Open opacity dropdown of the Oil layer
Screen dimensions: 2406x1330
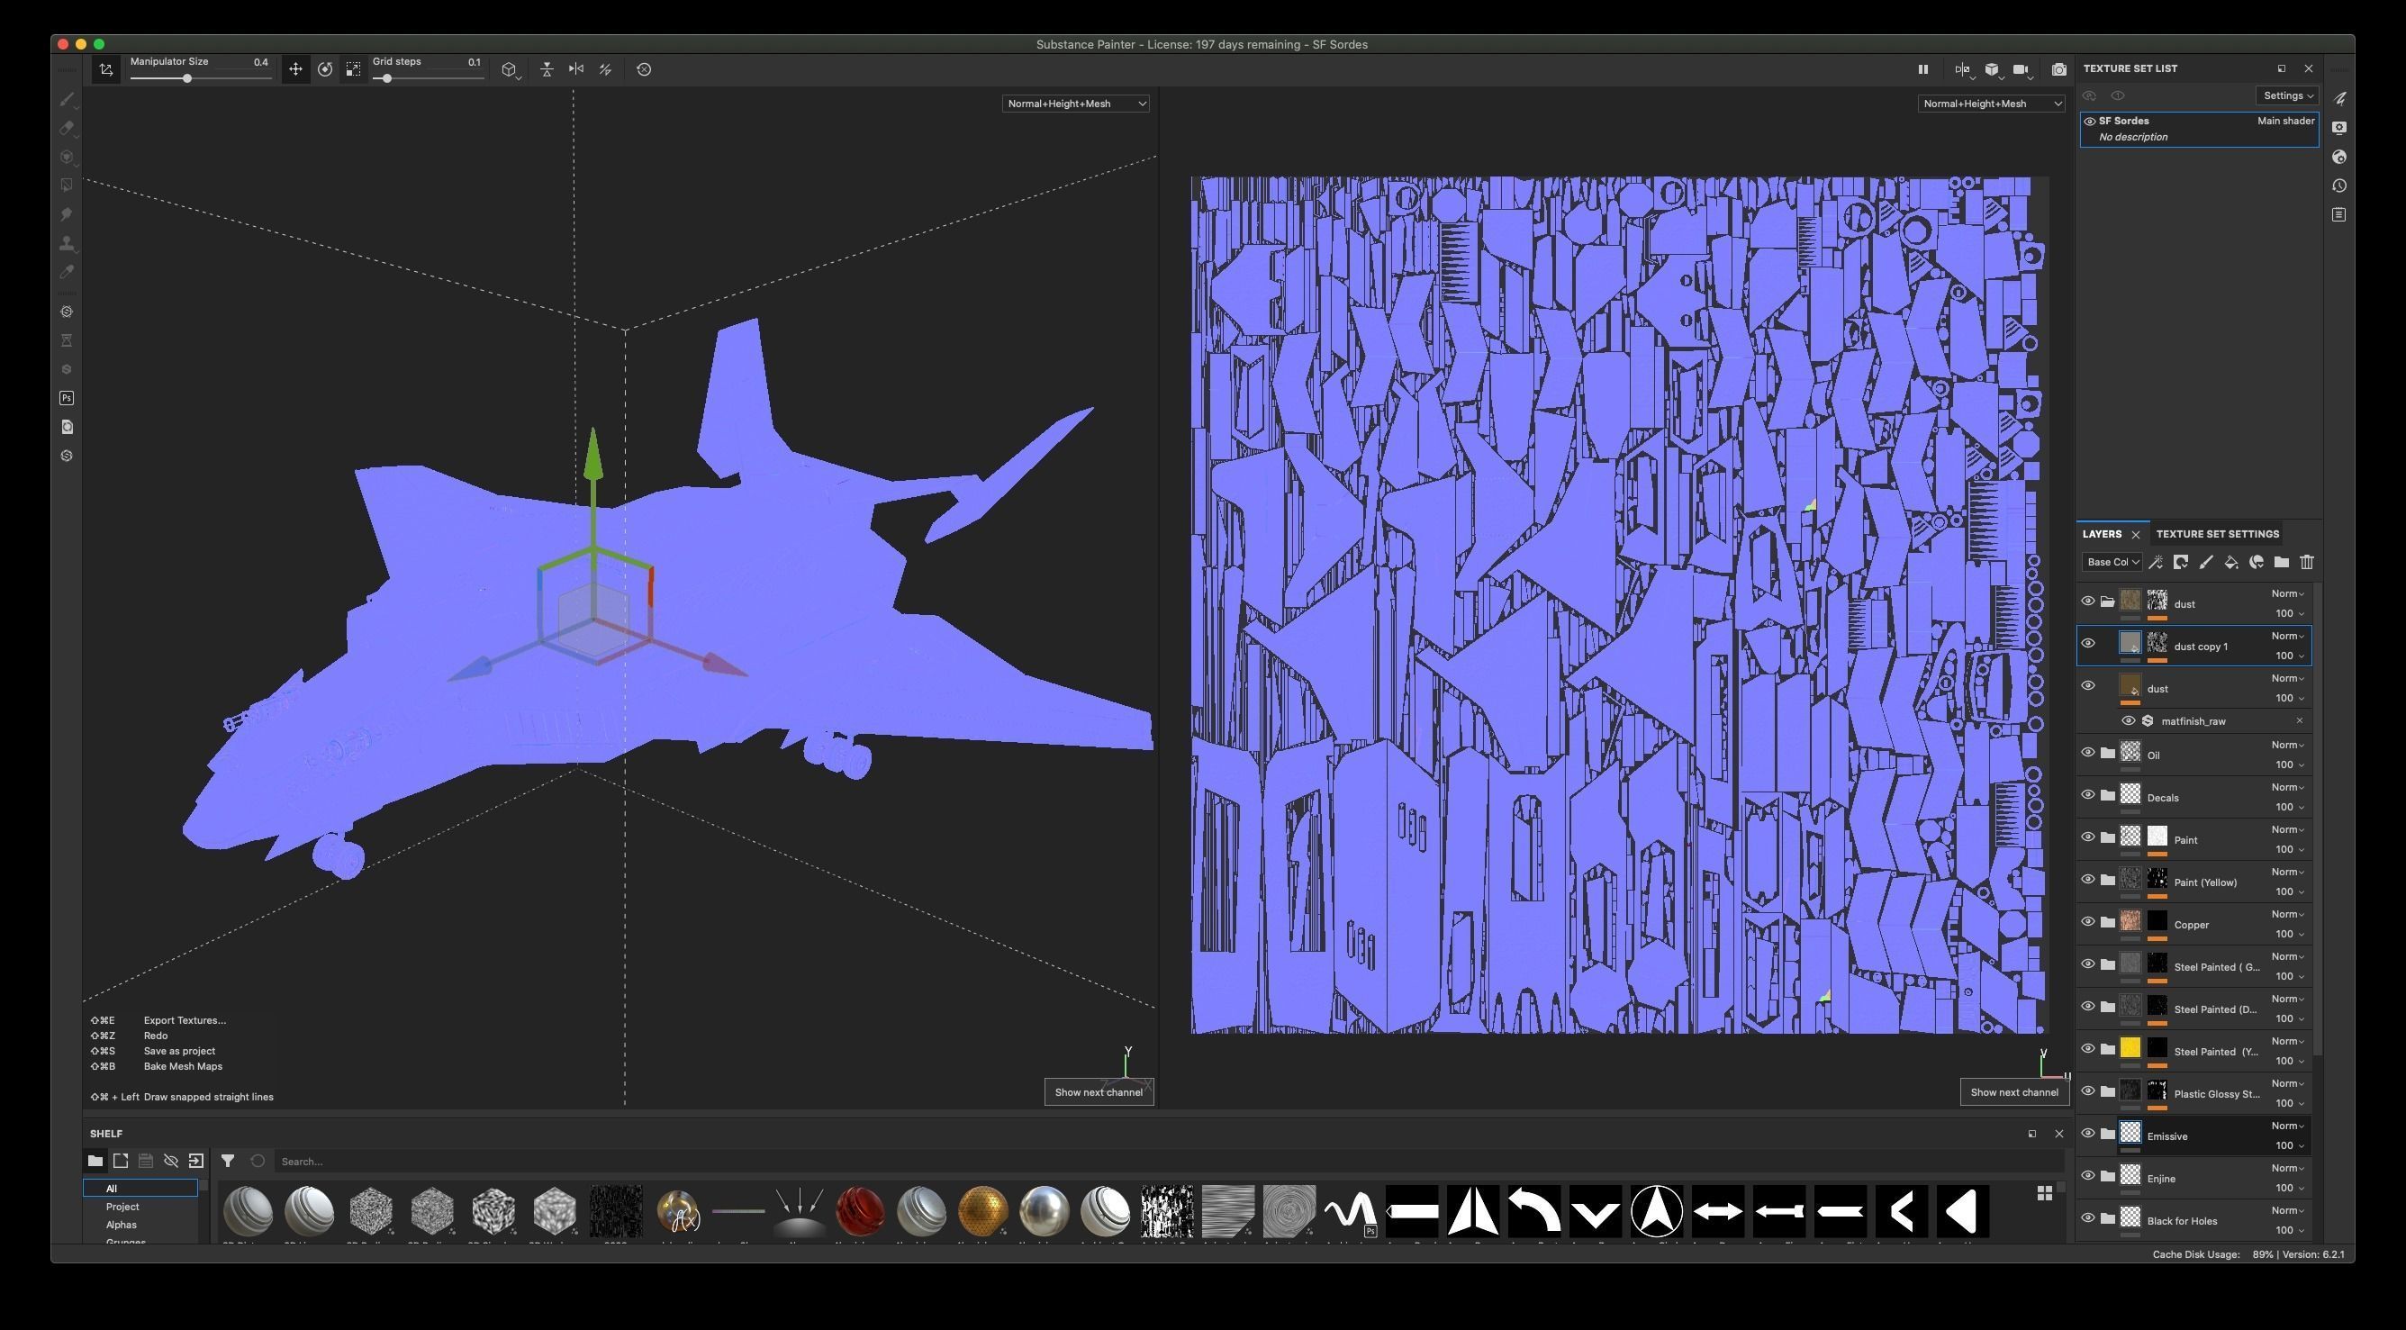pyautogui.click(x=2288, y=765)
